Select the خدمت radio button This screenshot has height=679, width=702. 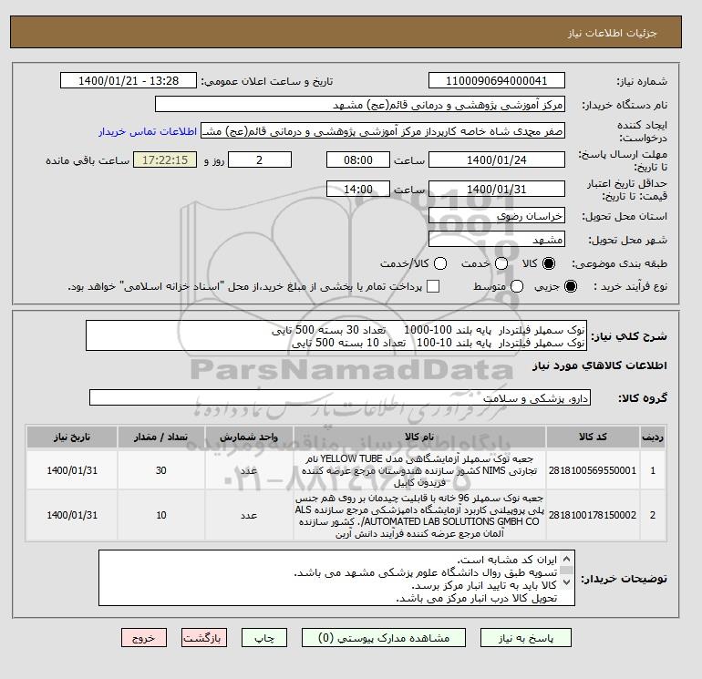point(501,263)
